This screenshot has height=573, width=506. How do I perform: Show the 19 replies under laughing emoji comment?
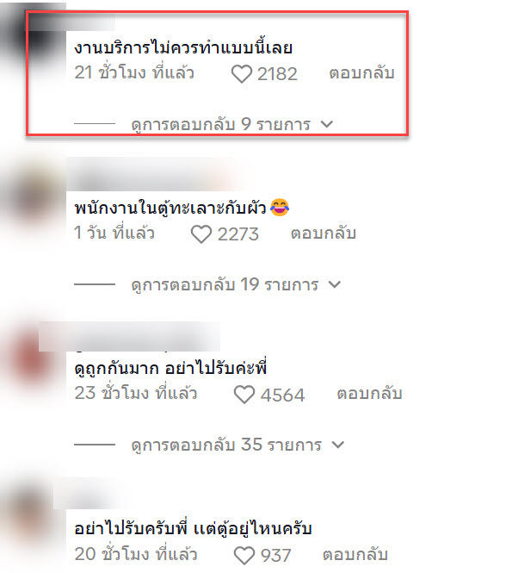236,284
